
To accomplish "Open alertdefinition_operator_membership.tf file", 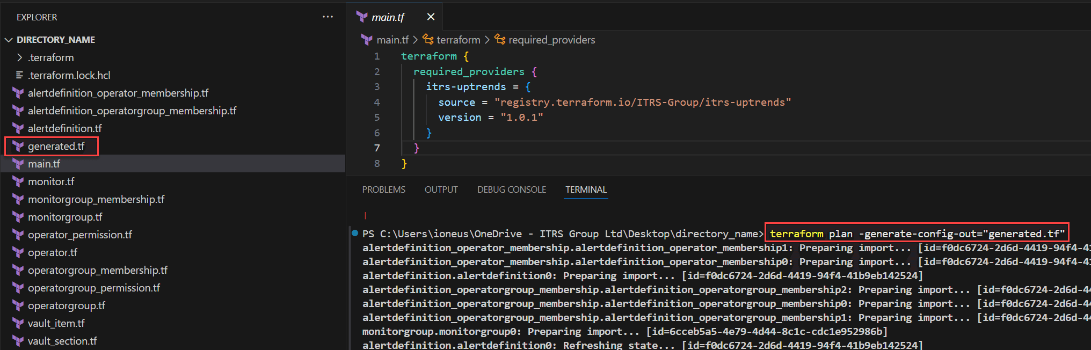I will tap(118, 93).
